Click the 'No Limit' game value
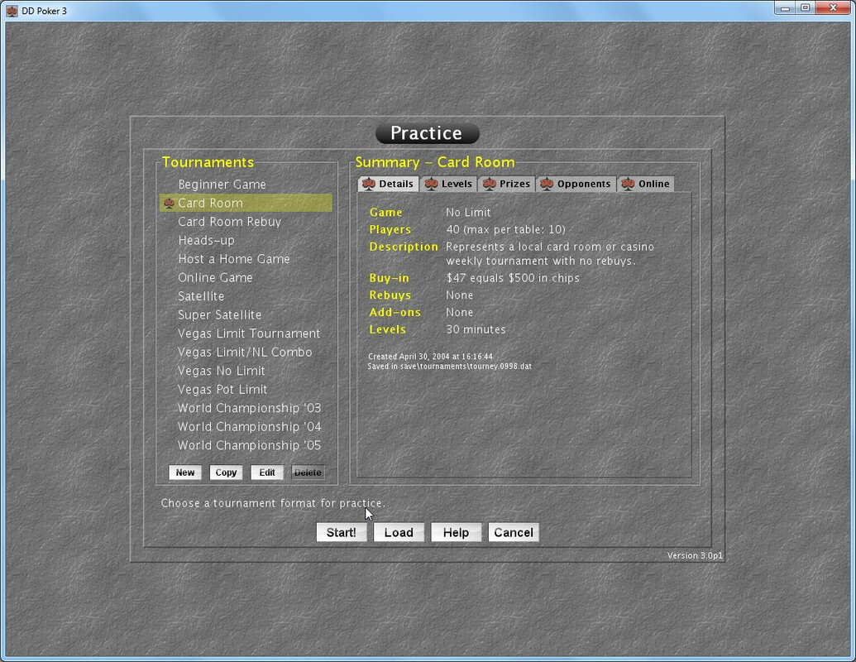856x662 pixels. pyautogui.click(x=468, y=212)
